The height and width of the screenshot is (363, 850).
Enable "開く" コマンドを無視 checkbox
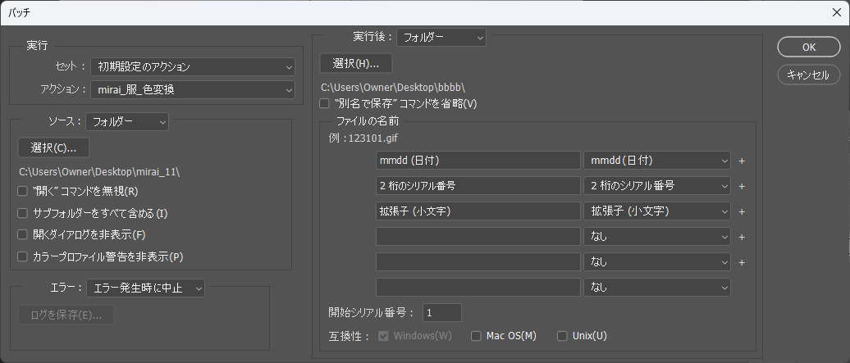tap(23, 192)
